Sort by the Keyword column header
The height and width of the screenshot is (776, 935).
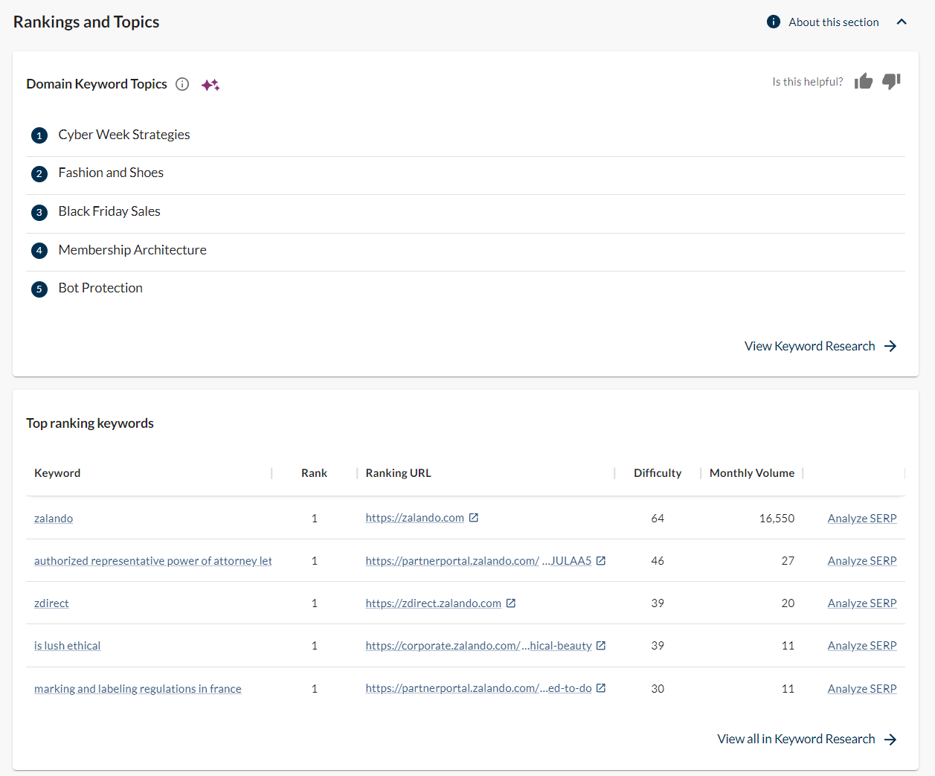[x=57, y=473]
